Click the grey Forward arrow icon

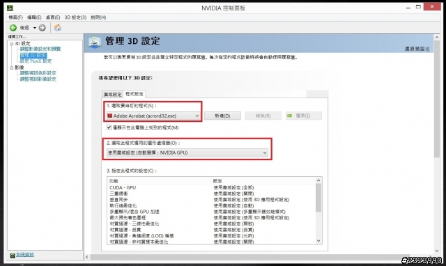pyautogui.click(x=42, y=28)
